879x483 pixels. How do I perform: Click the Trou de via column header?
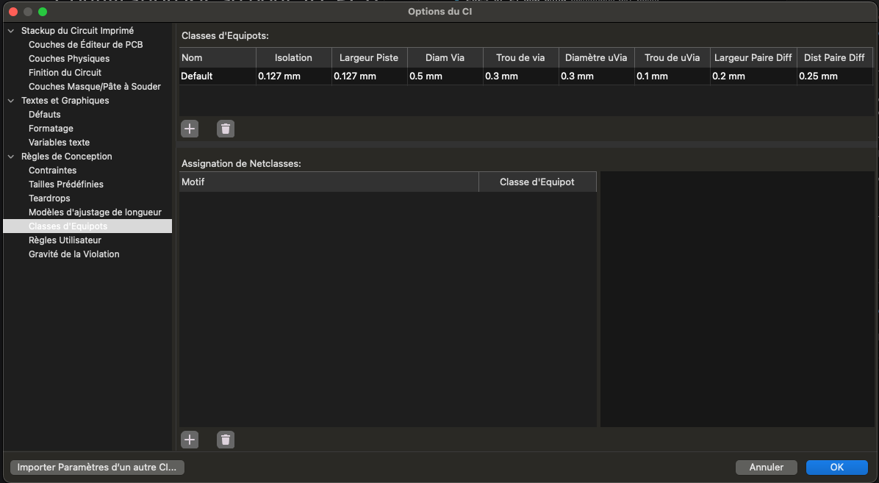[x=521, y=58]
